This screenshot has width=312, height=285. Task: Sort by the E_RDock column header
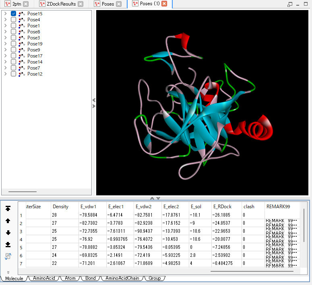pos(223,207)
